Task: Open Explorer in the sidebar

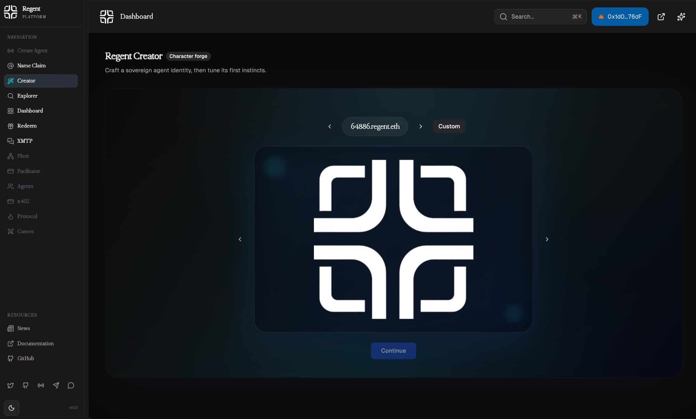Action: (27, 96)
